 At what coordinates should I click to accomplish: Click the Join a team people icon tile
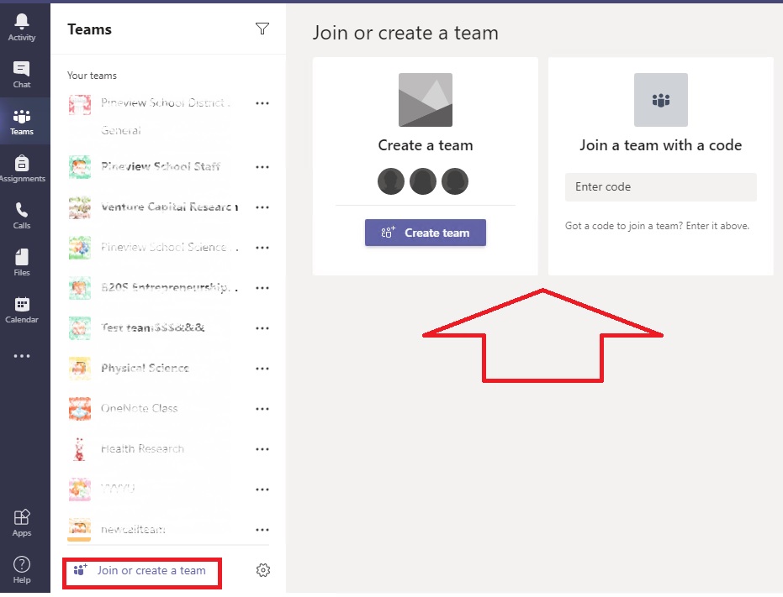[x=661, y=100]
